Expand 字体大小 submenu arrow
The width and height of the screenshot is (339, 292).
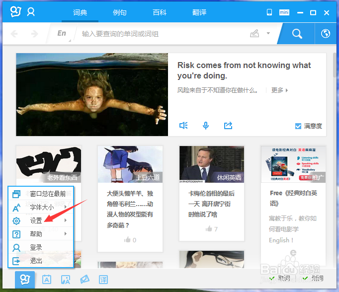pos(66,207)
